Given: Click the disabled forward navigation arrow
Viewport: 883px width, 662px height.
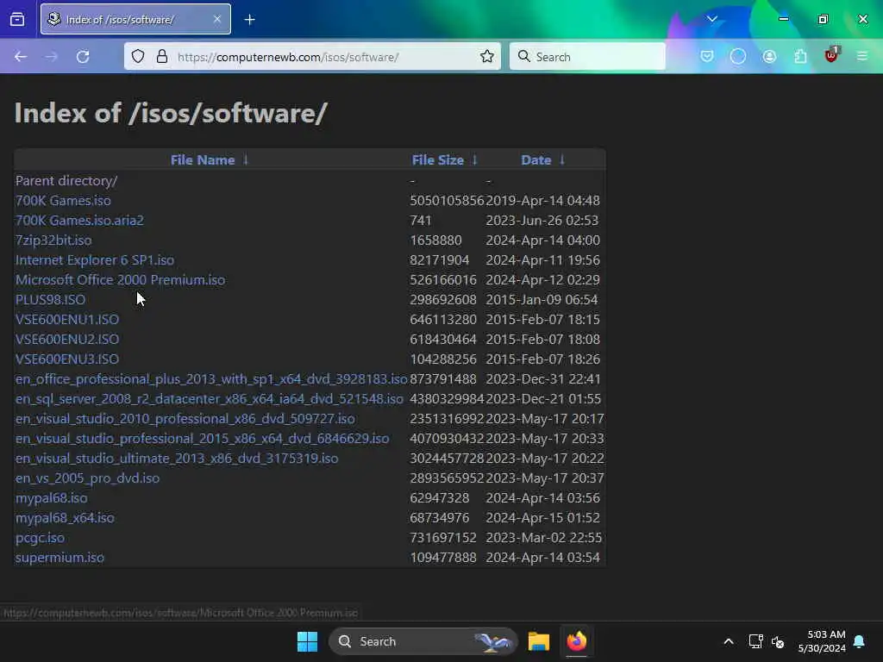Looking at the screenshot, I should [51, 57].
